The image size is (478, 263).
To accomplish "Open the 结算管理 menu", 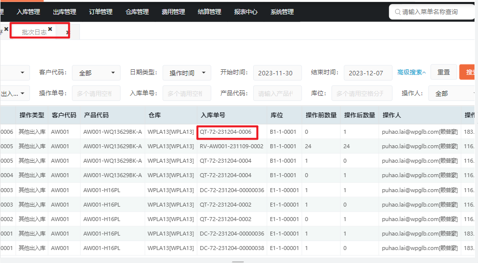I will click(209, 12).
